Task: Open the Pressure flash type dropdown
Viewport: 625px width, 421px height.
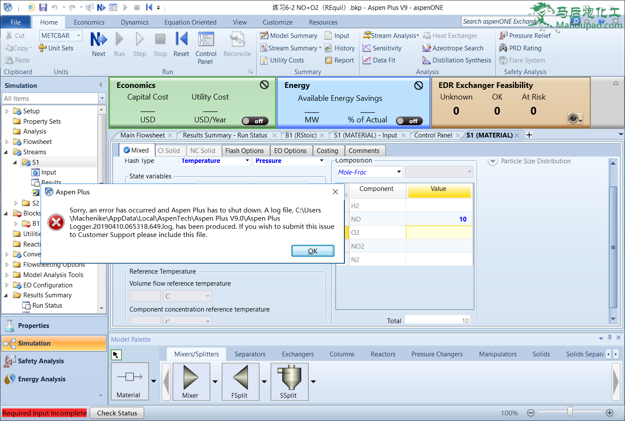Action: tap(322, 161)
